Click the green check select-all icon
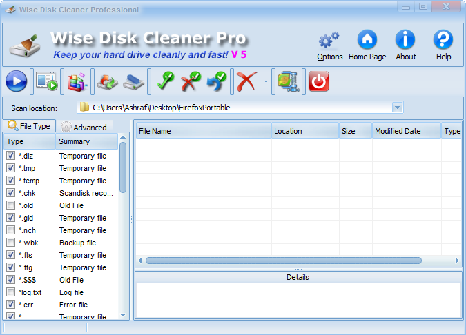 click(165, 81)
